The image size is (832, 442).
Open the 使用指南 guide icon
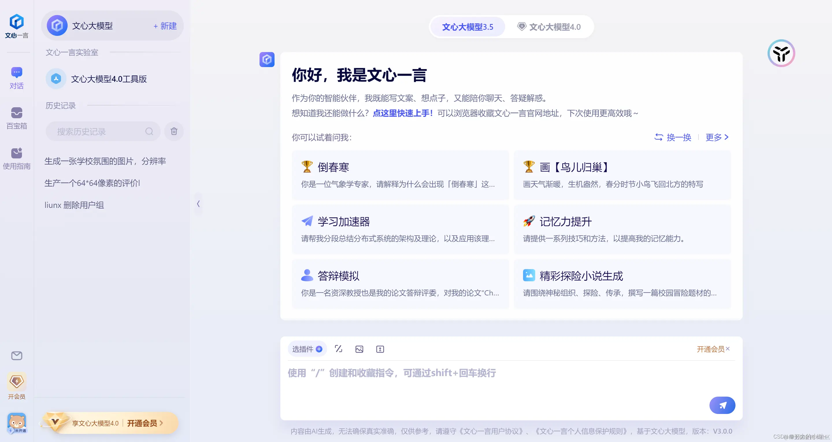click(16, 153)
